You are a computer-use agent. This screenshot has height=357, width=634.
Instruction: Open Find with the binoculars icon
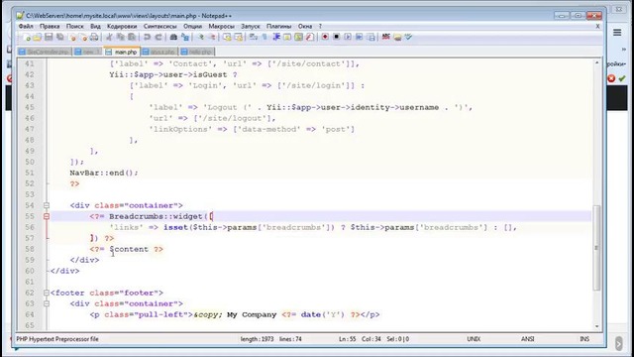click(173, 38)
